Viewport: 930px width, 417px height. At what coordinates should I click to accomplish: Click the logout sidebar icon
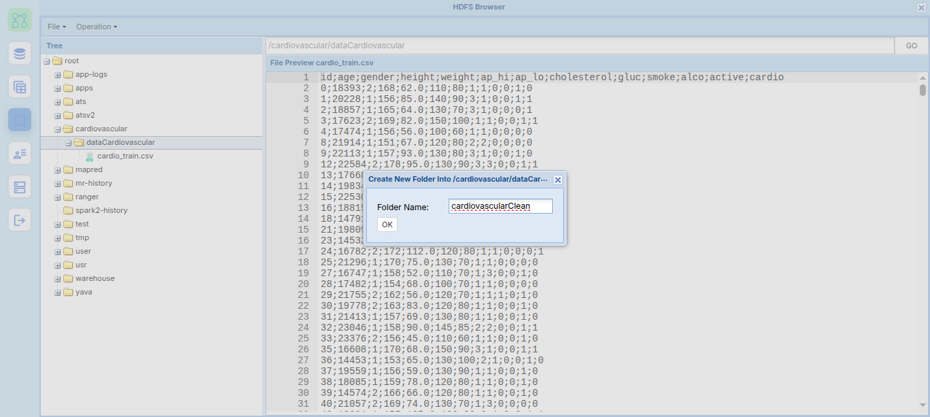click(20, 220)
